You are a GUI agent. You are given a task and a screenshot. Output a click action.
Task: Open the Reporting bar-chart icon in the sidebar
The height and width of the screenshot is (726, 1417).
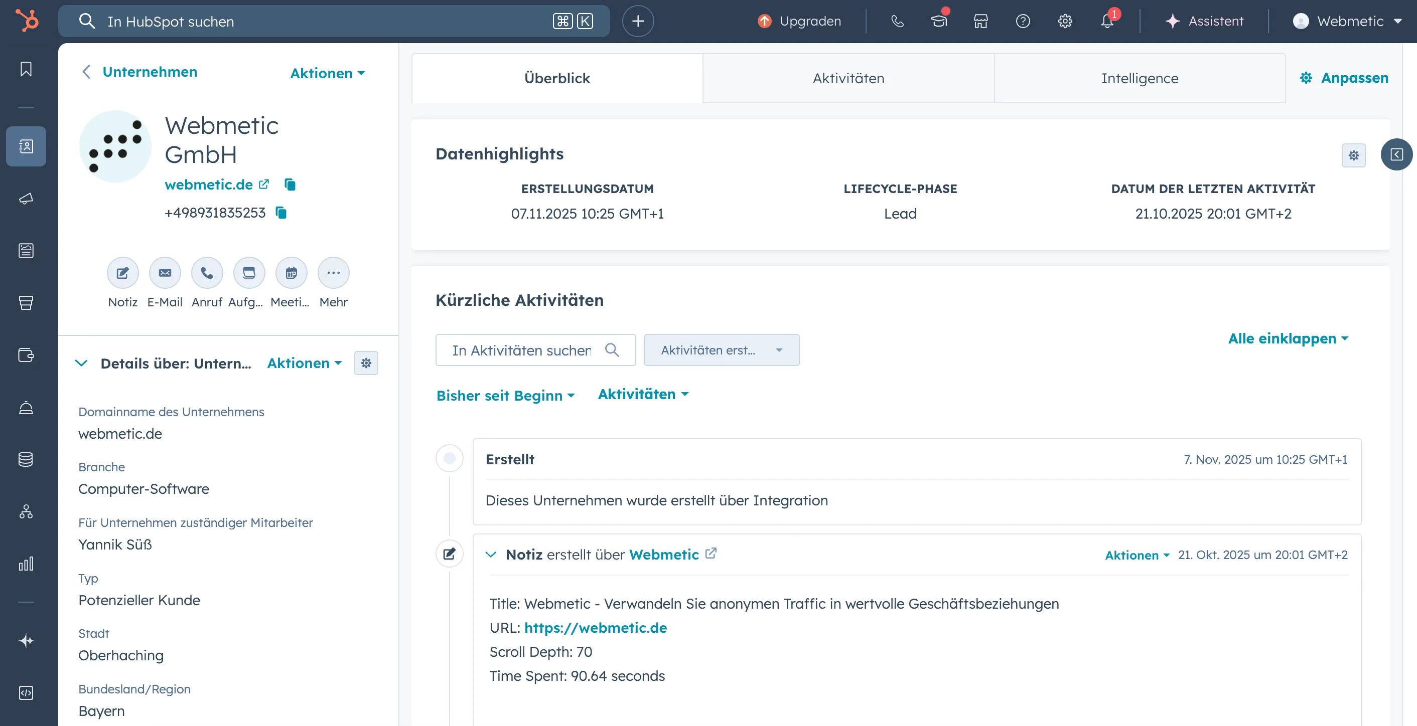26,564
